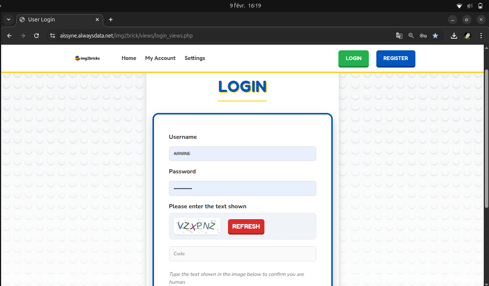Screen dimensions: 489x286
Task: Open the system volume indicator in top bar
Action: coord(469,6)
